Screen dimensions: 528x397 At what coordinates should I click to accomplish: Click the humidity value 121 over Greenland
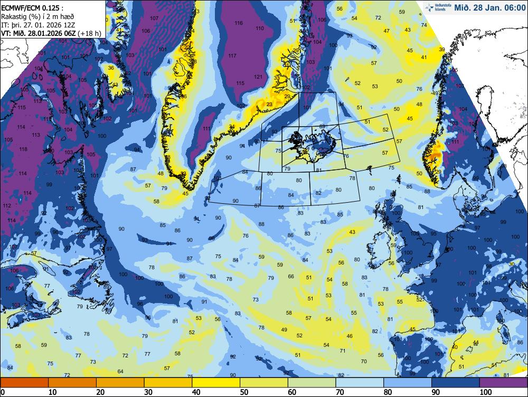(258, 77)
